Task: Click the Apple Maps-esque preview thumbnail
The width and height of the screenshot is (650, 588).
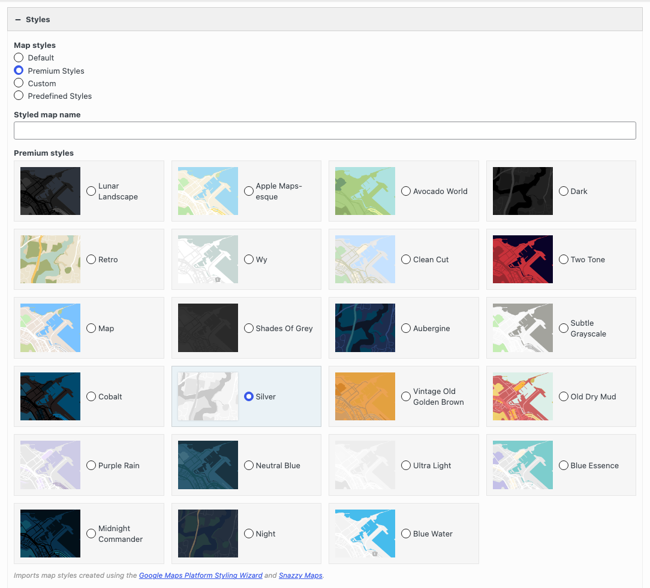Action: click(207, 191)
